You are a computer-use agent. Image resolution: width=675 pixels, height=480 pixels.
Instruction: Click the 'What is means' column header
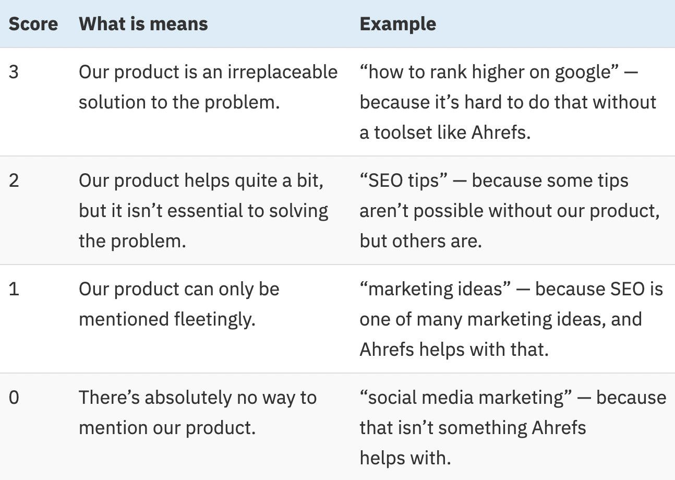pyautogui.click(x=143, y=24)
